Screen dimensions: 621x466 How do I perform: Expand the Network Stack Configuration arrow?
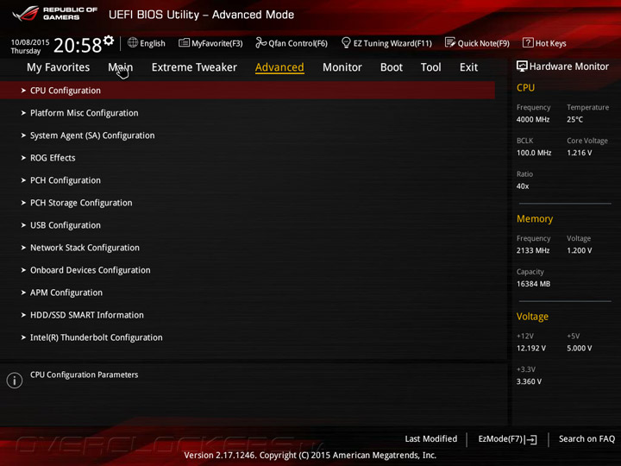23,248
